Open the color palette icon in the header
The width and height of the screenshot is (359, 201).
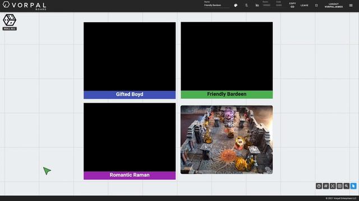click(x=236, y=5)
